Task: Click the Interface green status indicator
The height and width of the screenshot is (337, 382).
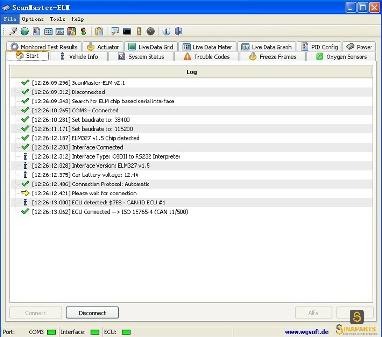Action: point(95,332)
